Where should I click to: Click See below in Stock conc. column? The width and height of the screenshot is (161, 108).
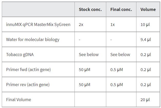(x=89, y=55)
